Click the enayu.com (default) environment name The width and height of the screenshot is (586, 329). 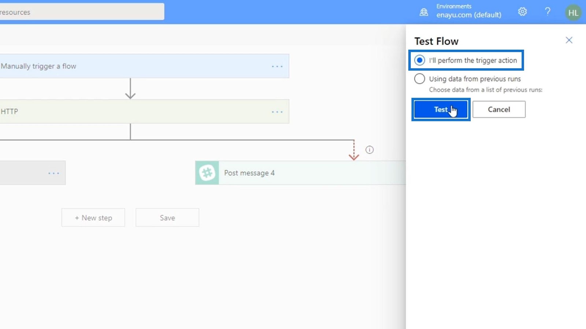[x=469, y=15]
